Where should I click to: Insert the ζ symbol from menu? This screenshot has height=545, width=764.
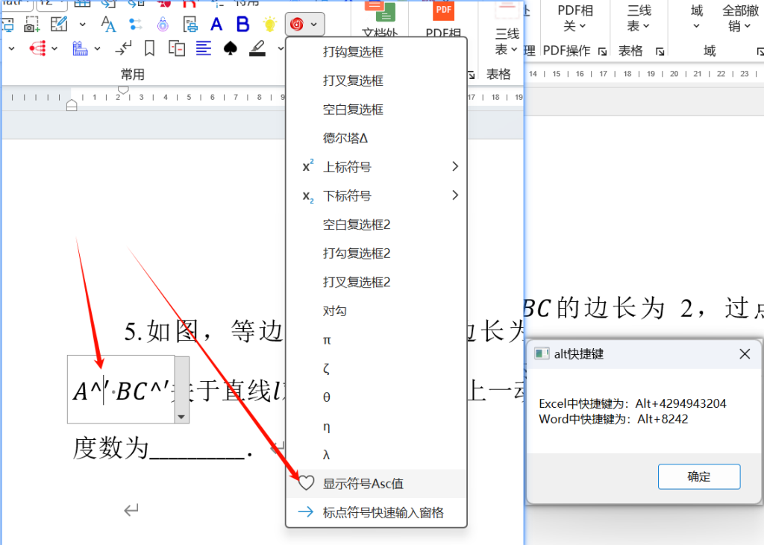(376, 368)
